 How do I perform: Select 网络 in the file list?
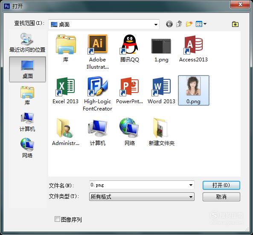(129, 132)
